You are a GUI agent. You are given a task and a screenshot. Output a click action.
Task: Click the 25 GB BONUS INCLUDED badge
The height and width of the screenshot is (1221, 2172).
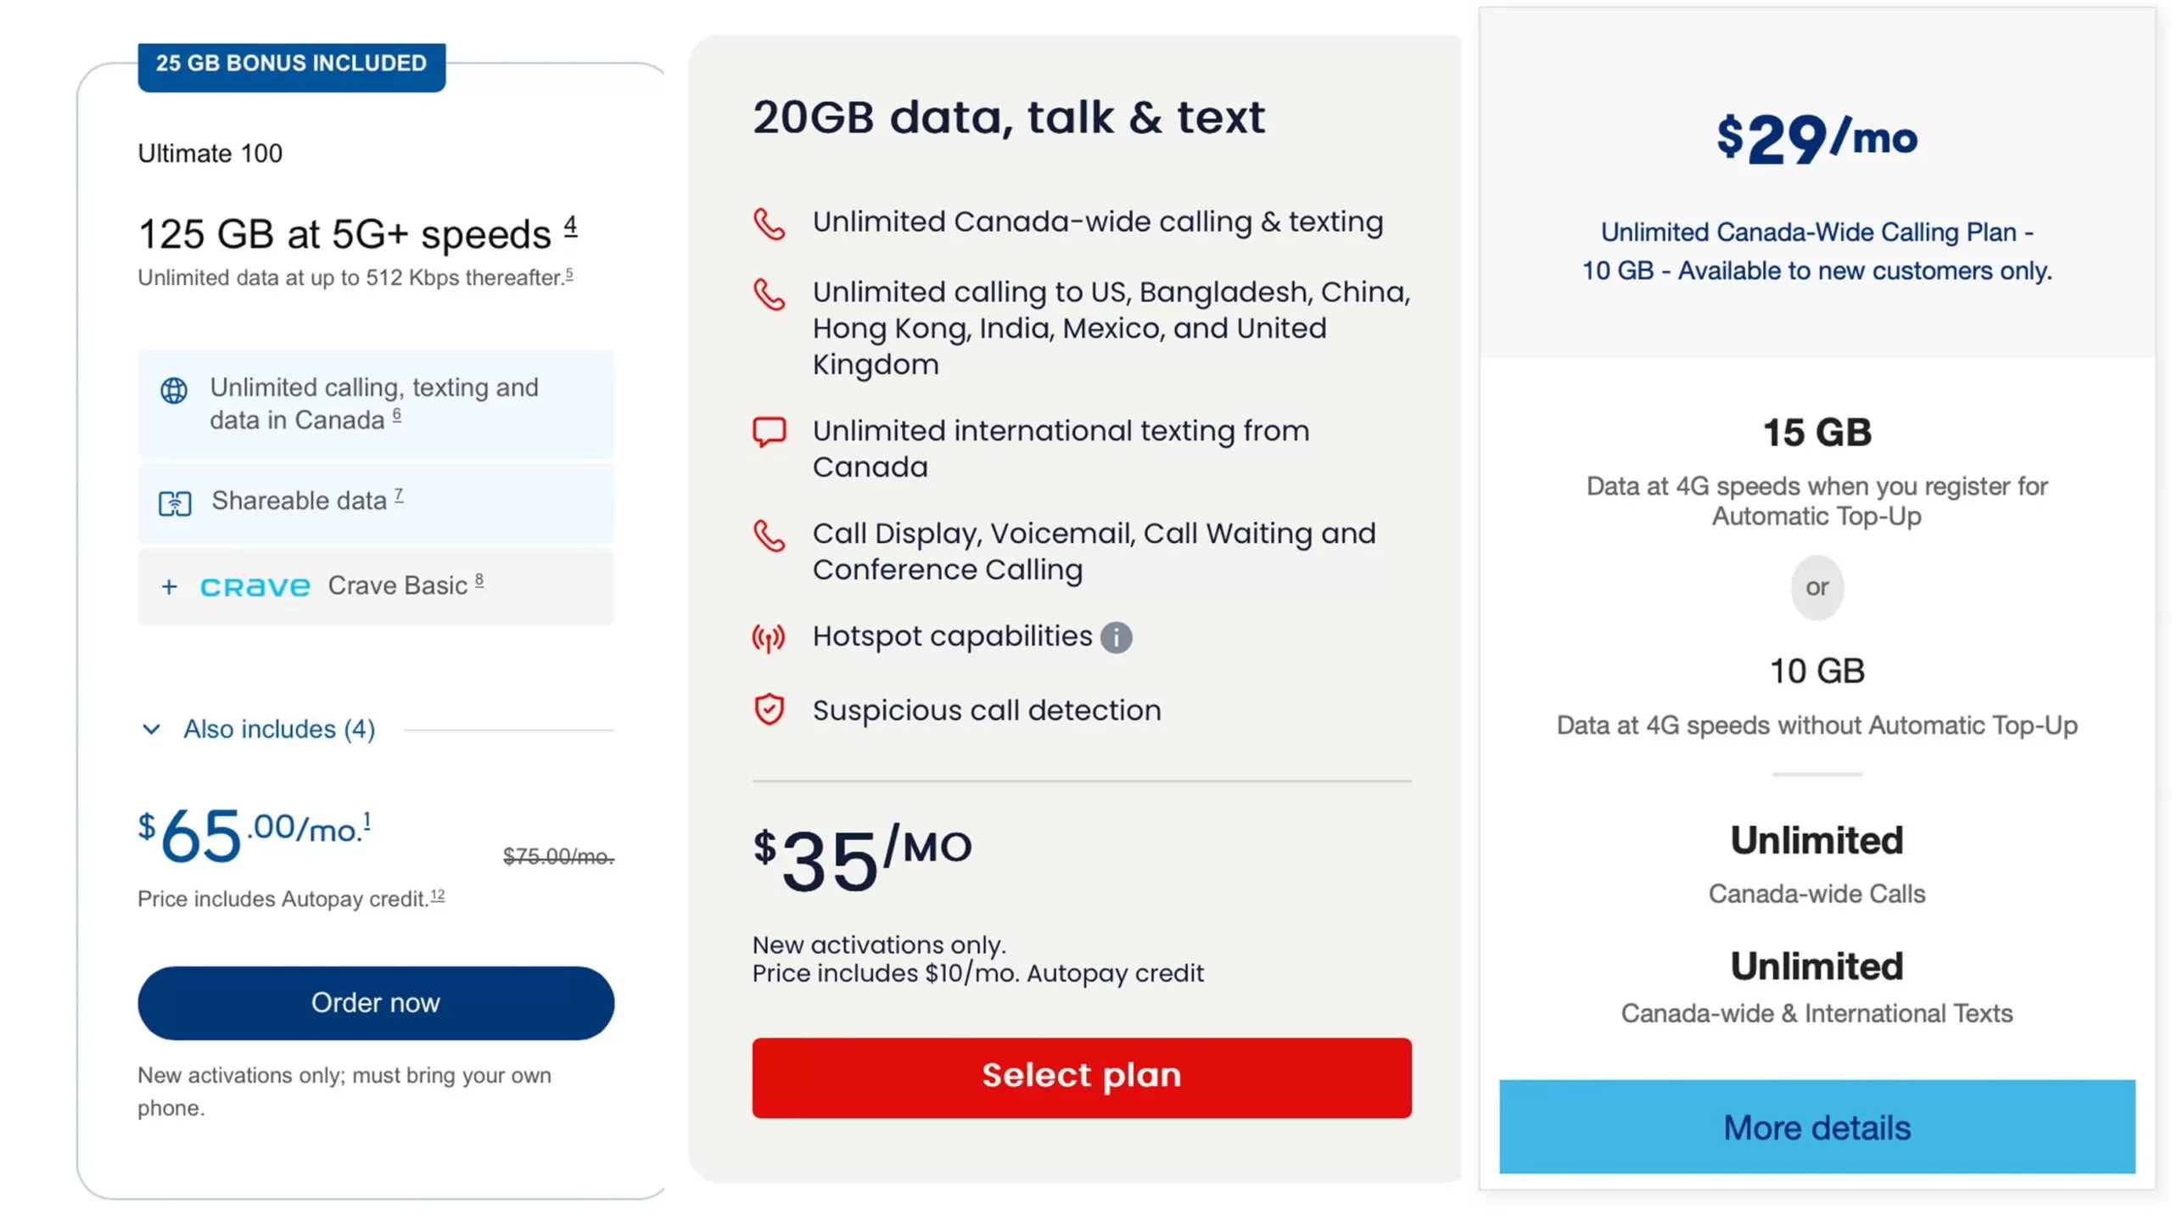point(291,64)
